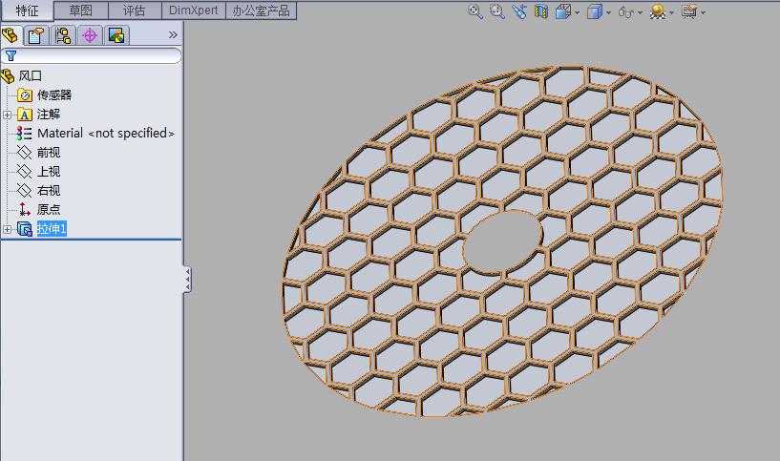
Task: Switch to the 评估 tab
Action: [x=135, y=10]
